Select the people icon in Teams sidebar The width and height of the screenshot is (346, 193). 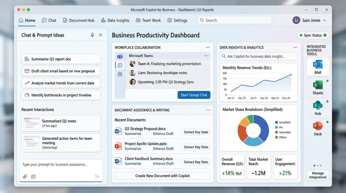coord(120,74)
